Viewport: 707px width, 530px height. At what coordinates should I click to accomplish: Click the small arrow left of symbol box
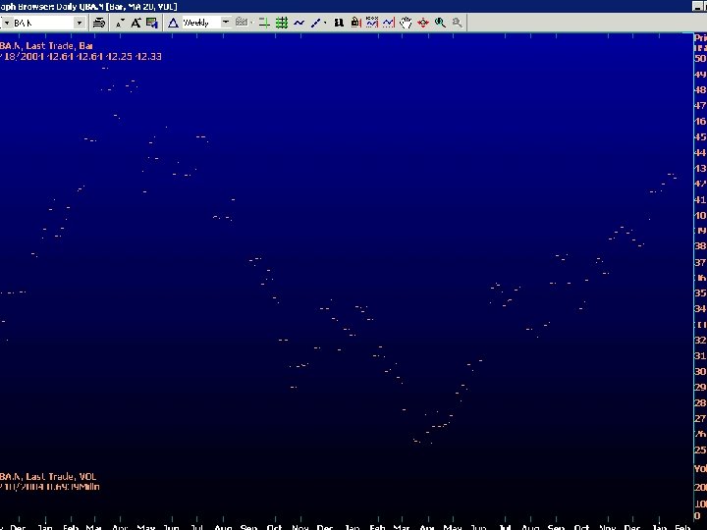[x=6, y=23]
